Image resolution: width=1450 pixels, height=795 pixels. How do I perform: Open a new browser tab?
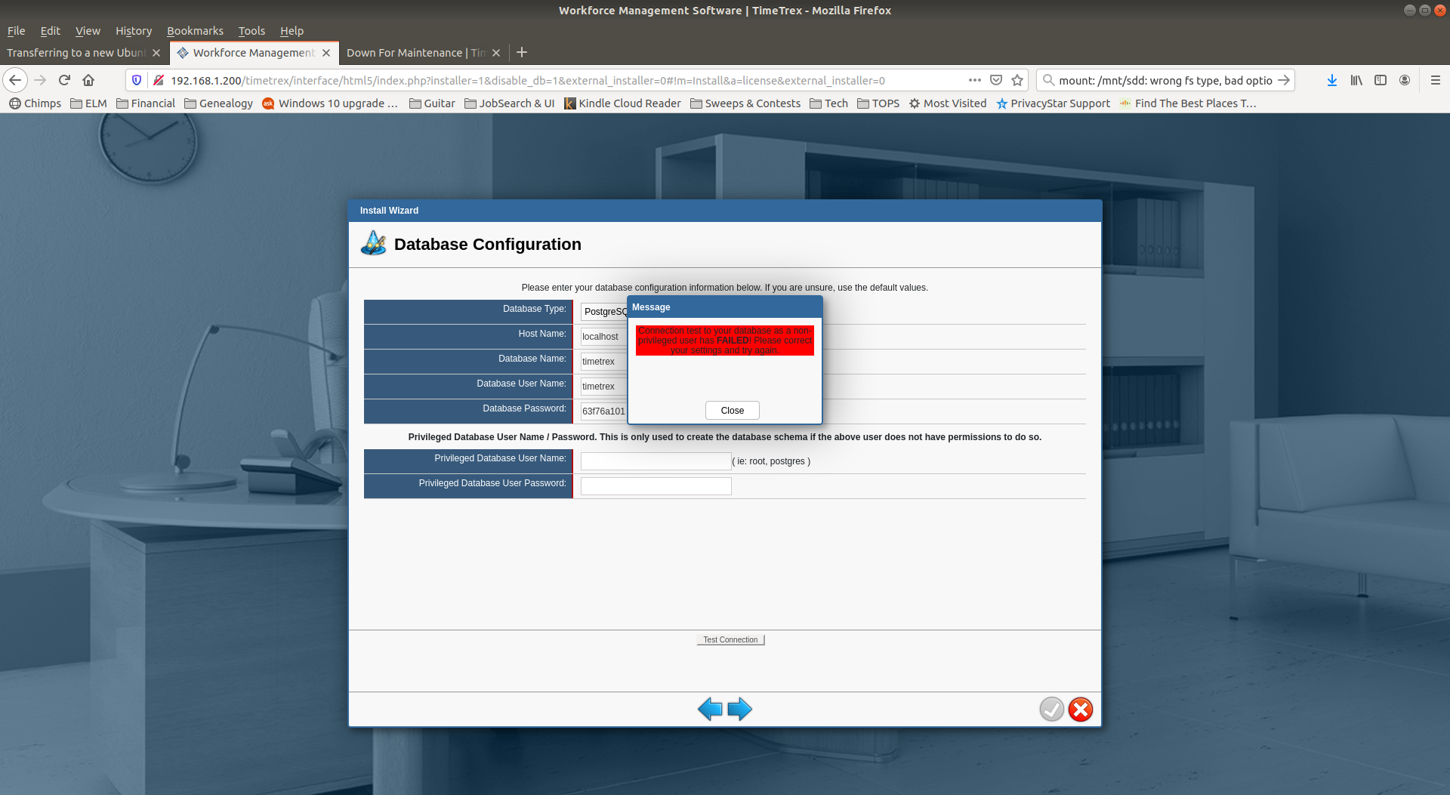pos(522,53)
